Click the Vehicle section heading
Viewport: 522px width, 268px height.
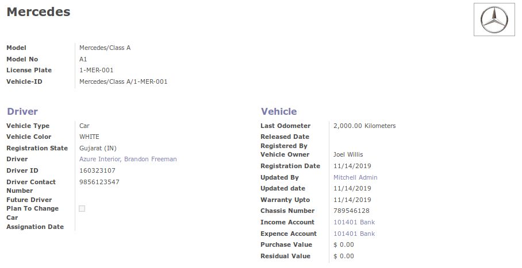279,111
